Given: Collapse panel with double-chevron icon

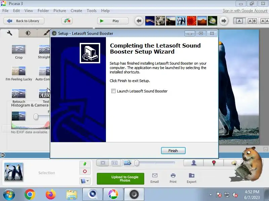Looking at the screenshot, I should pos(3,155).
